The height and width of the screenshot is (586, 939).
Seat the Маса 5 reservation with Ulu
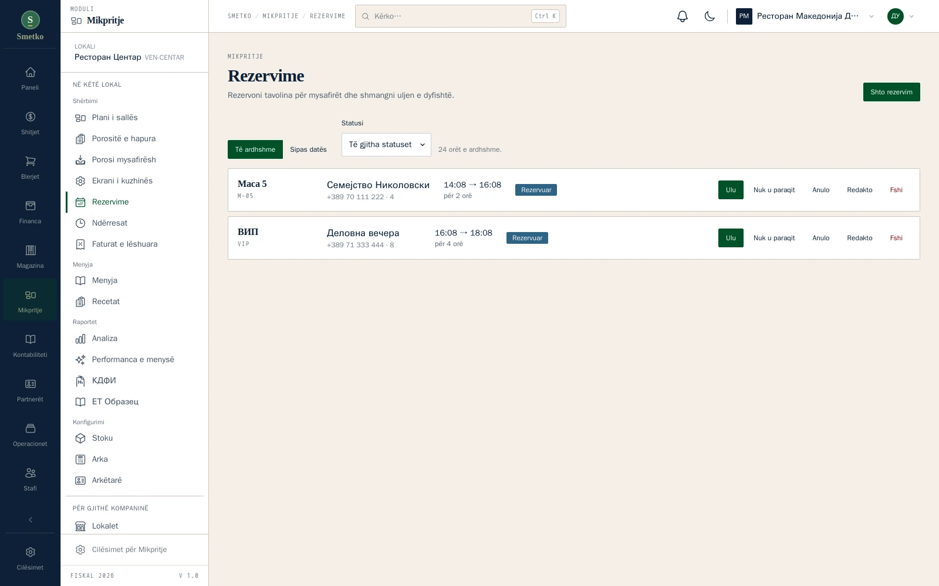click(731, 190)
